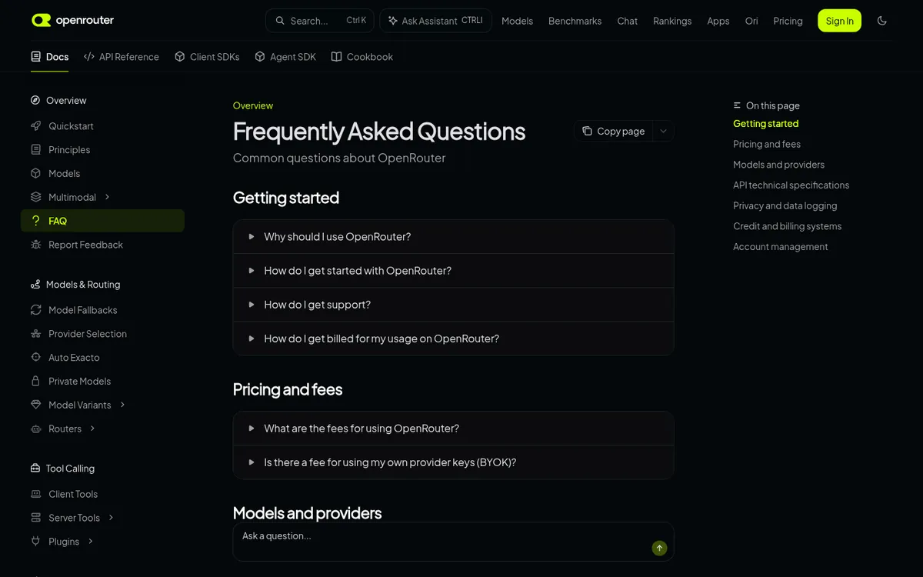This screenshot has height=577, width=923.
Task: Open Rankings in top navigation
Action: 672,21
